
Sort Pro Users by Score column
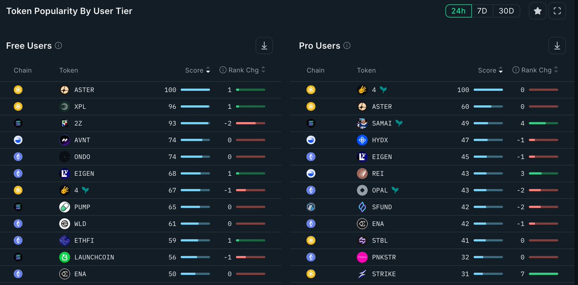pyautogui.click(x=490, y=70)
